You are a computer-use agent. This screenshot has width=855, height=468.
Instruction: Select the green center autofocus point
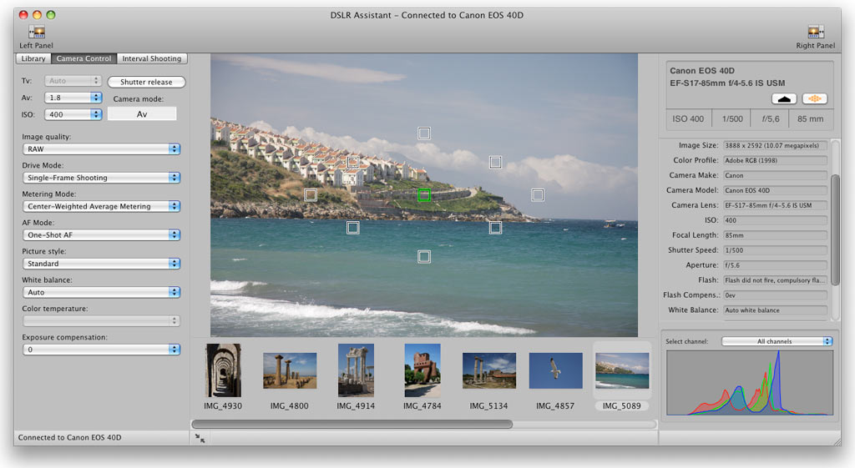point(424,195)
